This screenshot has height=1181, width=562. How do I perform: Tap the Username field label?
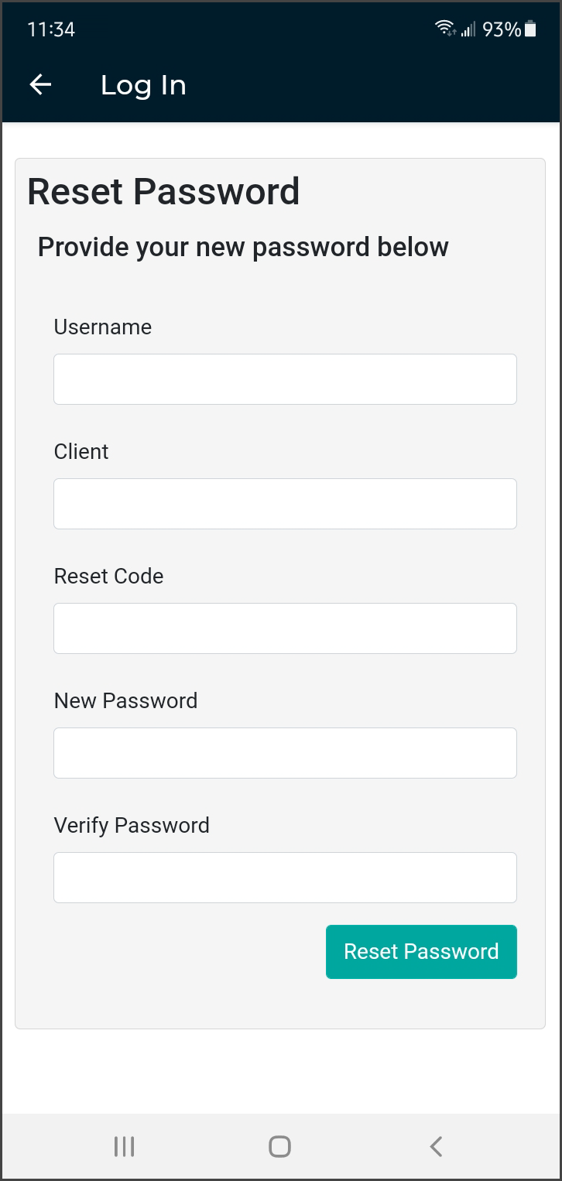coord(103,327)
